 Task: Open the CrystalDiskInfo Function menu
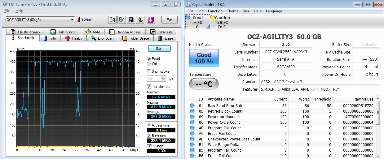[x=215, y=11]
